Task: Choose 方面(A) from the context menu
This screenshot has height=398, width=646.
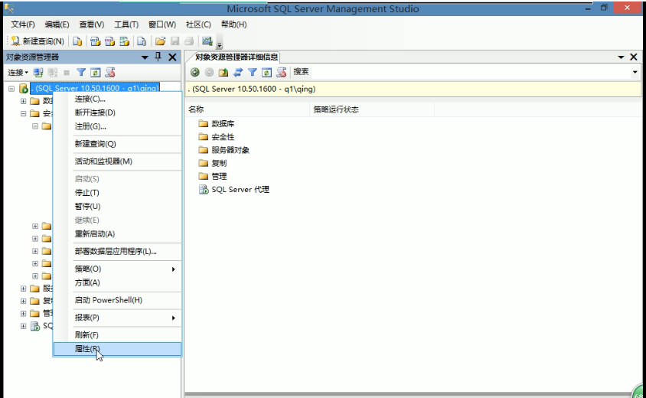Action: pos(117,282)
